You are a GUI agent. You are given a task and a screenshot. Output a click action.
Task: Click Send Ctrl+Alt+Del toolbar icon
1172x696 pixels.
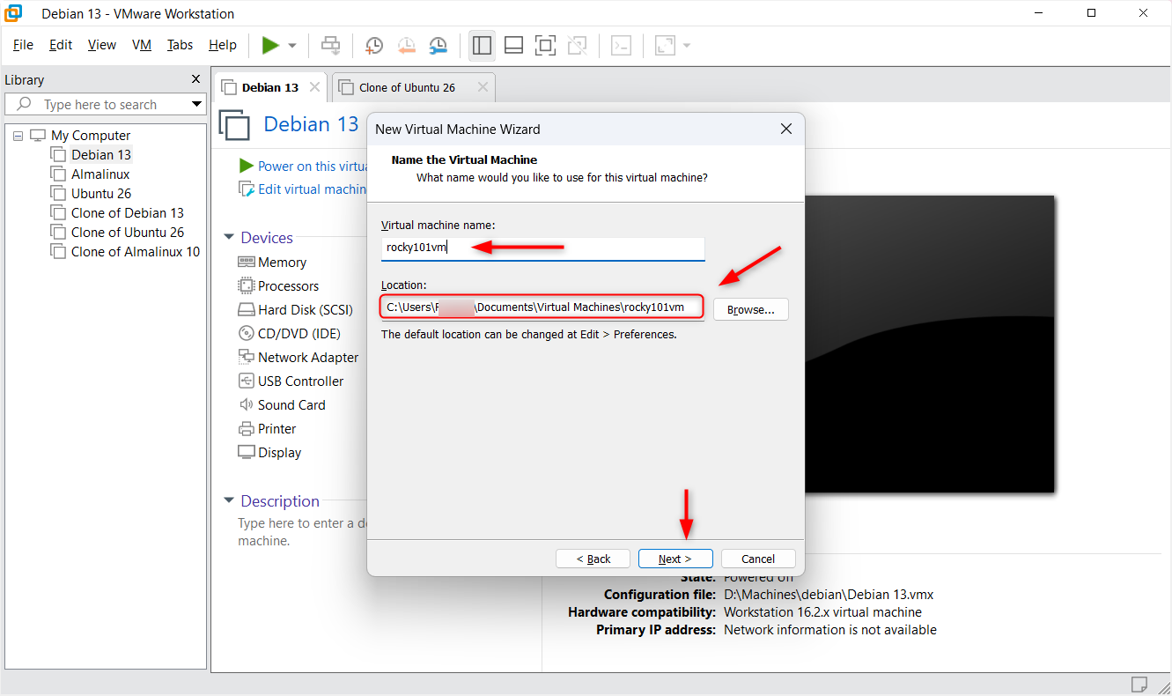click(330, 45)
